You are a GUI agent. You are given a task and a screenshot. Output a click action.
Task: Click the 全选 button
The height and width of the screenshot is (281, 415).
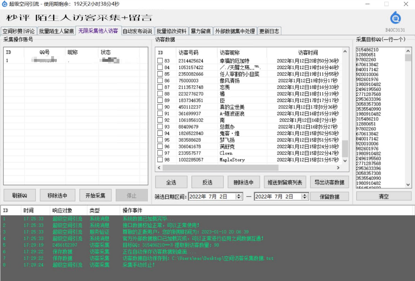(171, 182)
